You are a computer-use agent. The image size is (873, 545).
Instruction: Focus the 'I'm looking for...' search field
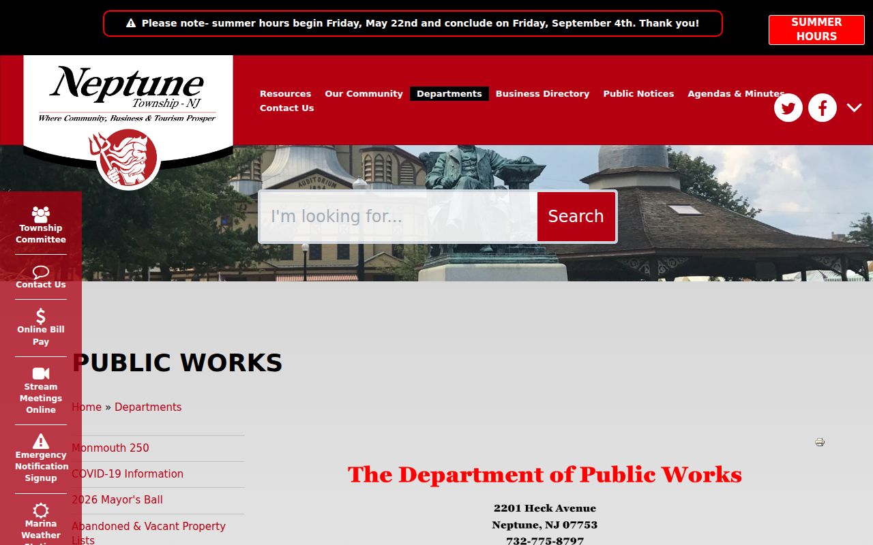(x=399, y=217)
